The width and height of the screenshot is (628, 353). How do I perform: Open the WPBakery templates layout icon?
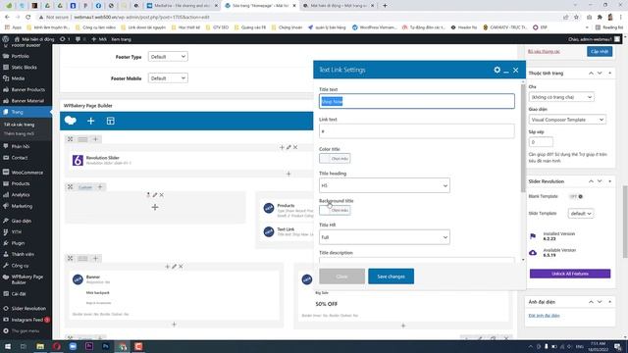pyautogui.click(x=111, y=121)
